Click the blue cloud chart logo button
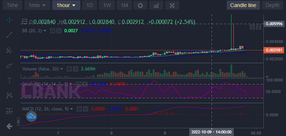Image resolution: width=286 pixels, height=136 pixels. [31, 116]
